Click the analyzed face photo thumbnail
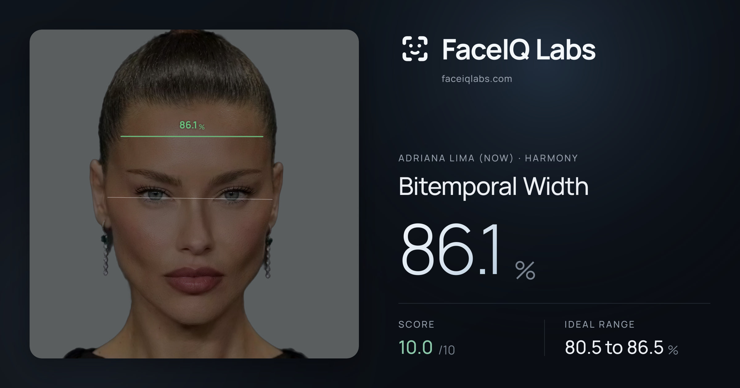740x388 pixels. tap(194, 194)
